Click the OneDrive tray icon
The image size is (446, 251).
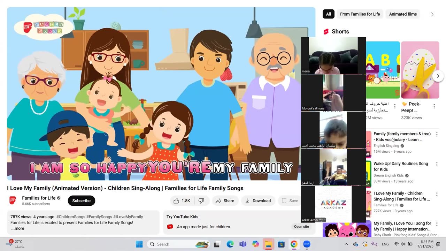pyautogui.click(x=355, y=244)
